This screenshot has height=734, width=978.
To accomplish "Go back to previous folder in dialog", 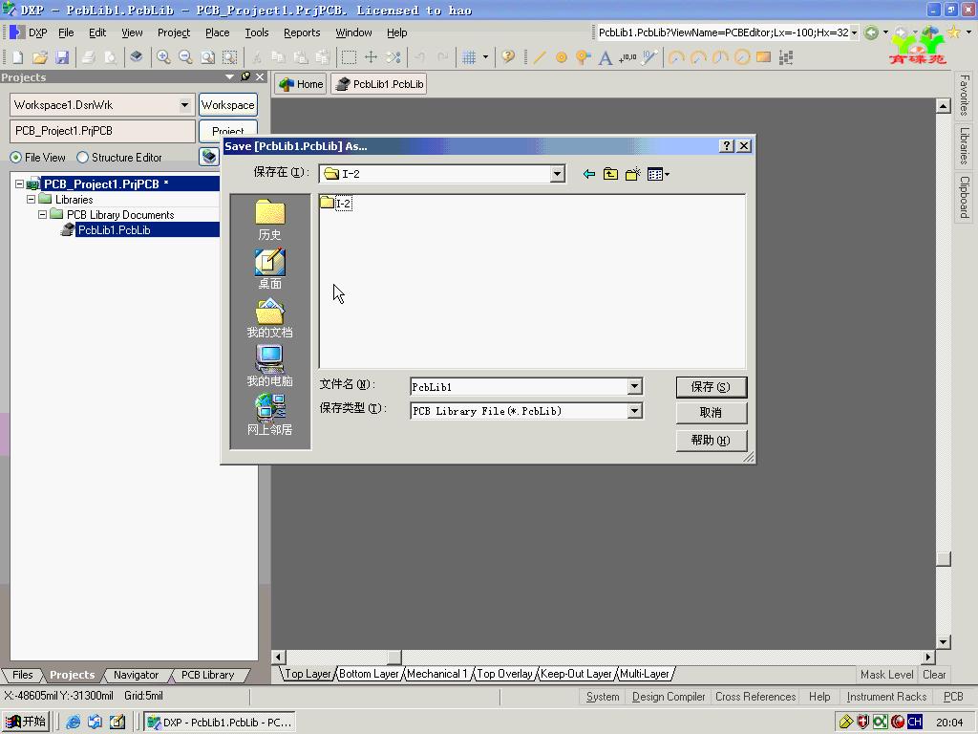I will pos(588,174).
